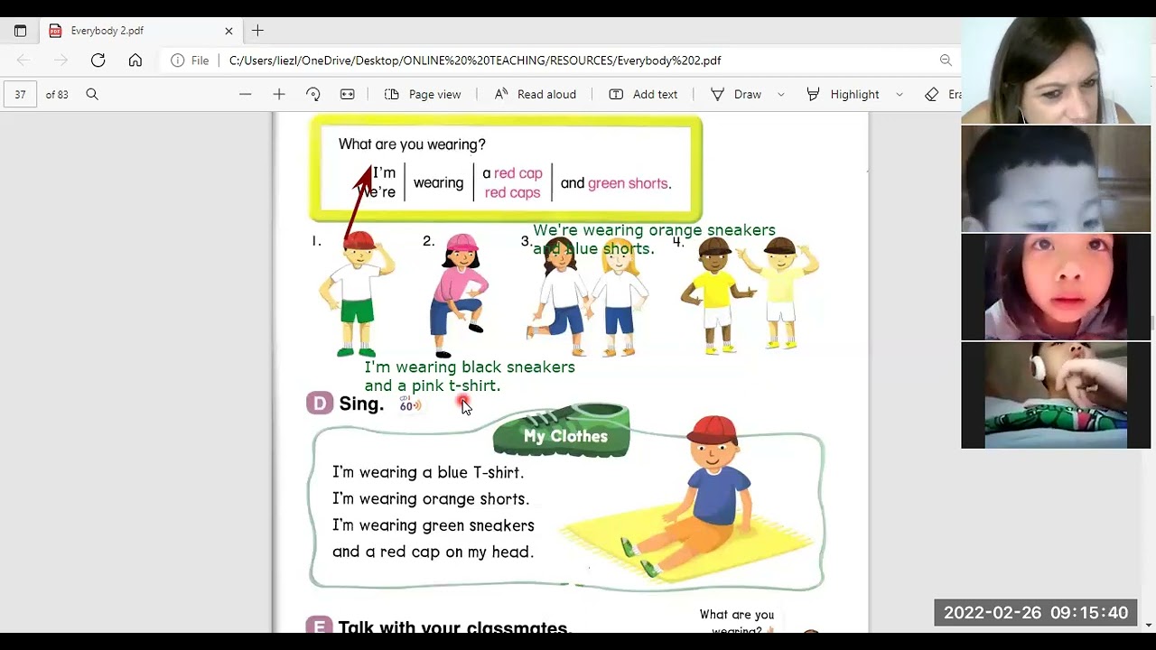Open the browser home page
The width and height of the screenshot is (1156, 650).
tap(135, 60)
